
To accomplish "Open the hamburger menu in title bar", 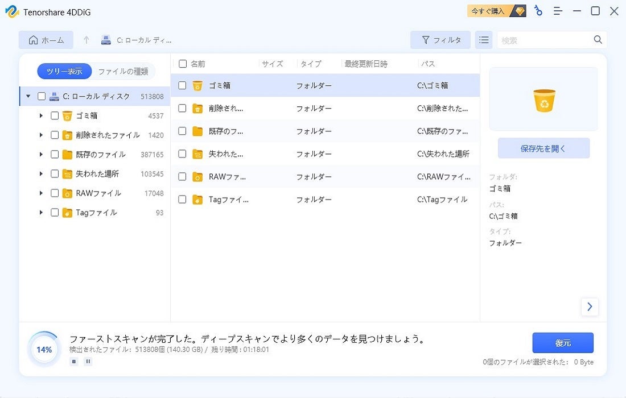I will (558, 11).
